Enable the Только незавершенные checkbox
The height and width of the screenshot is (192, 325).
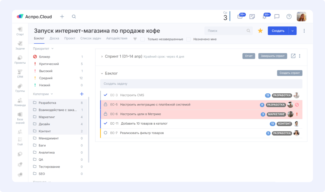pyautogui.click(x=143, y=39)
